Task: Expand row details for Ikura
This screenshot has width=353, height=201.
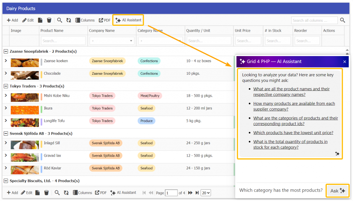Action: pyautogui.click(x=6, y=108)
